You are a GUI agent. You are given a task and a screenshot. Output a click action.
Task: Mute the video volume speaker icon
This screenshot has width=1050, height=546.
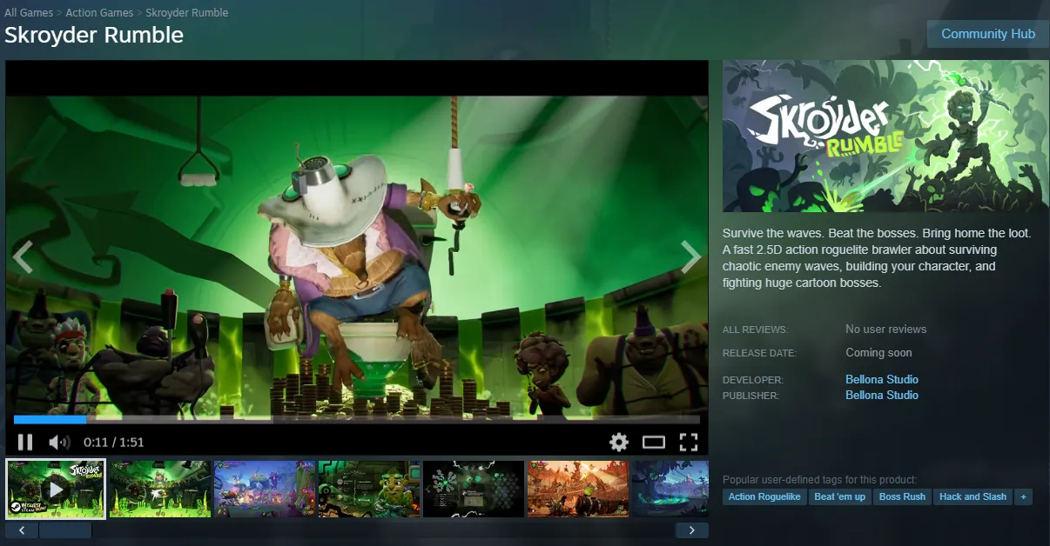click(59, 443)
